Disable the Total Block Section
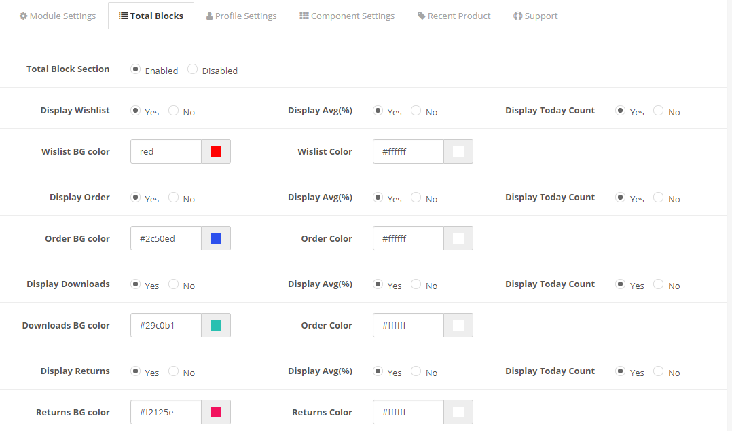This screenshot has width=732, height=431. click(x=193, y=69)
